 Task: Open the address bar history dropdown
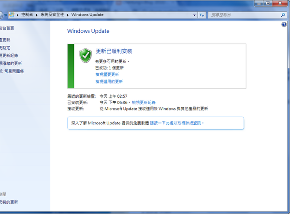point(194,15)
